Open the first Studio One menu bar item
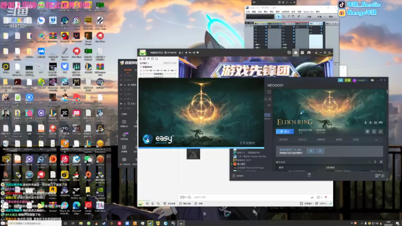The image size is (402, 226). coord(248,12)
